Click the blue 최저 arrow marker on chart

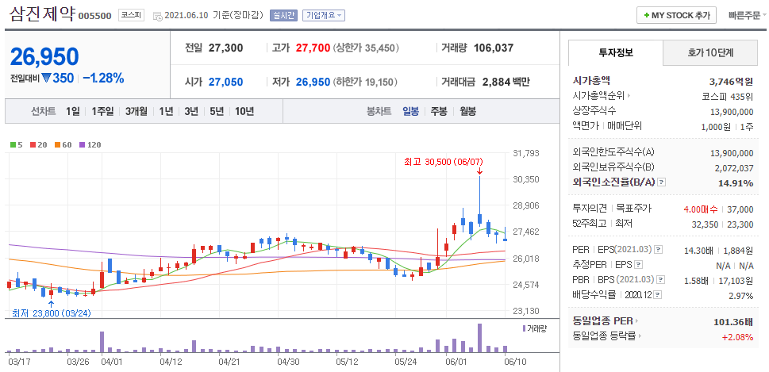click(x=51, y=304)
